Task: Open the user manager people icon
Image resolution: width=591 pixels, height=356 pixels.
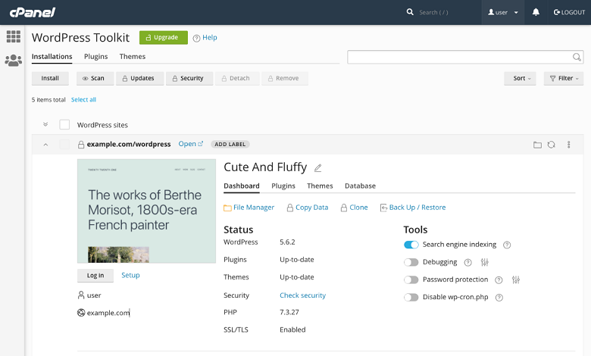Action: (x=13, y=61)
